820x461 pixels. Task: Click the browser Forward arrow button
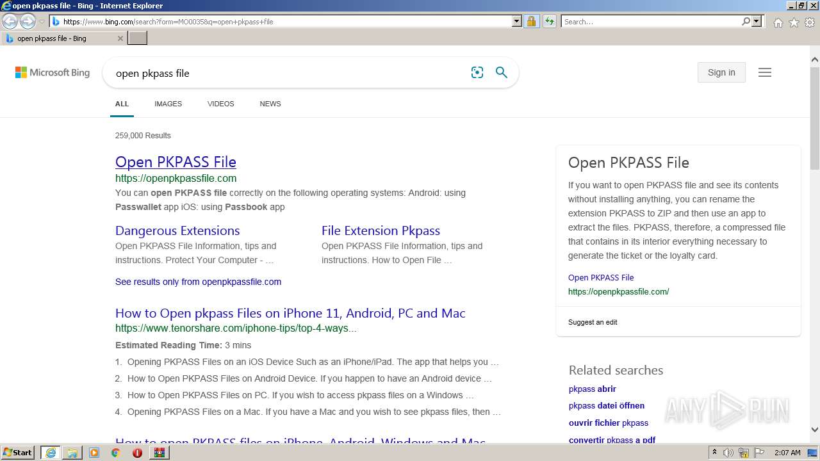28,21
